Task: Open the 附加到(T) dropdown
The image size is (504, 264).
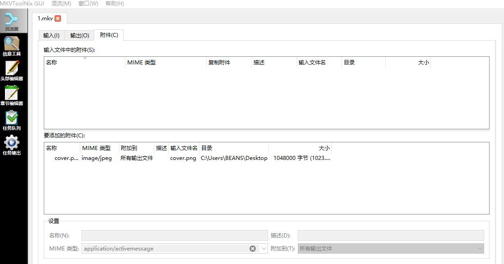Action: (391, 249)
